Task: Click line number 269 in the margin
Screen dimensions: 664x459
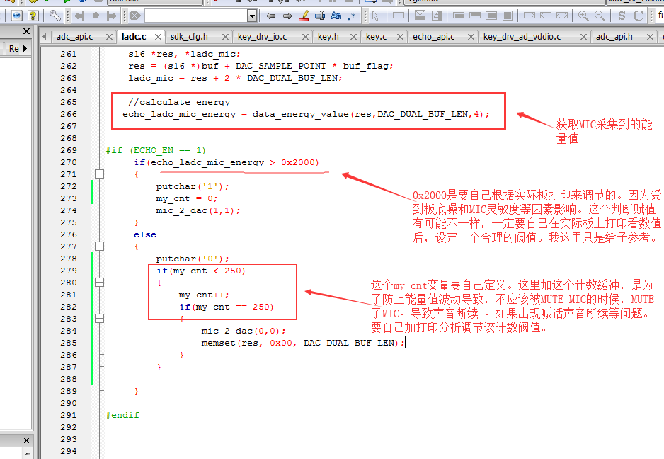Action: point(69,150)
